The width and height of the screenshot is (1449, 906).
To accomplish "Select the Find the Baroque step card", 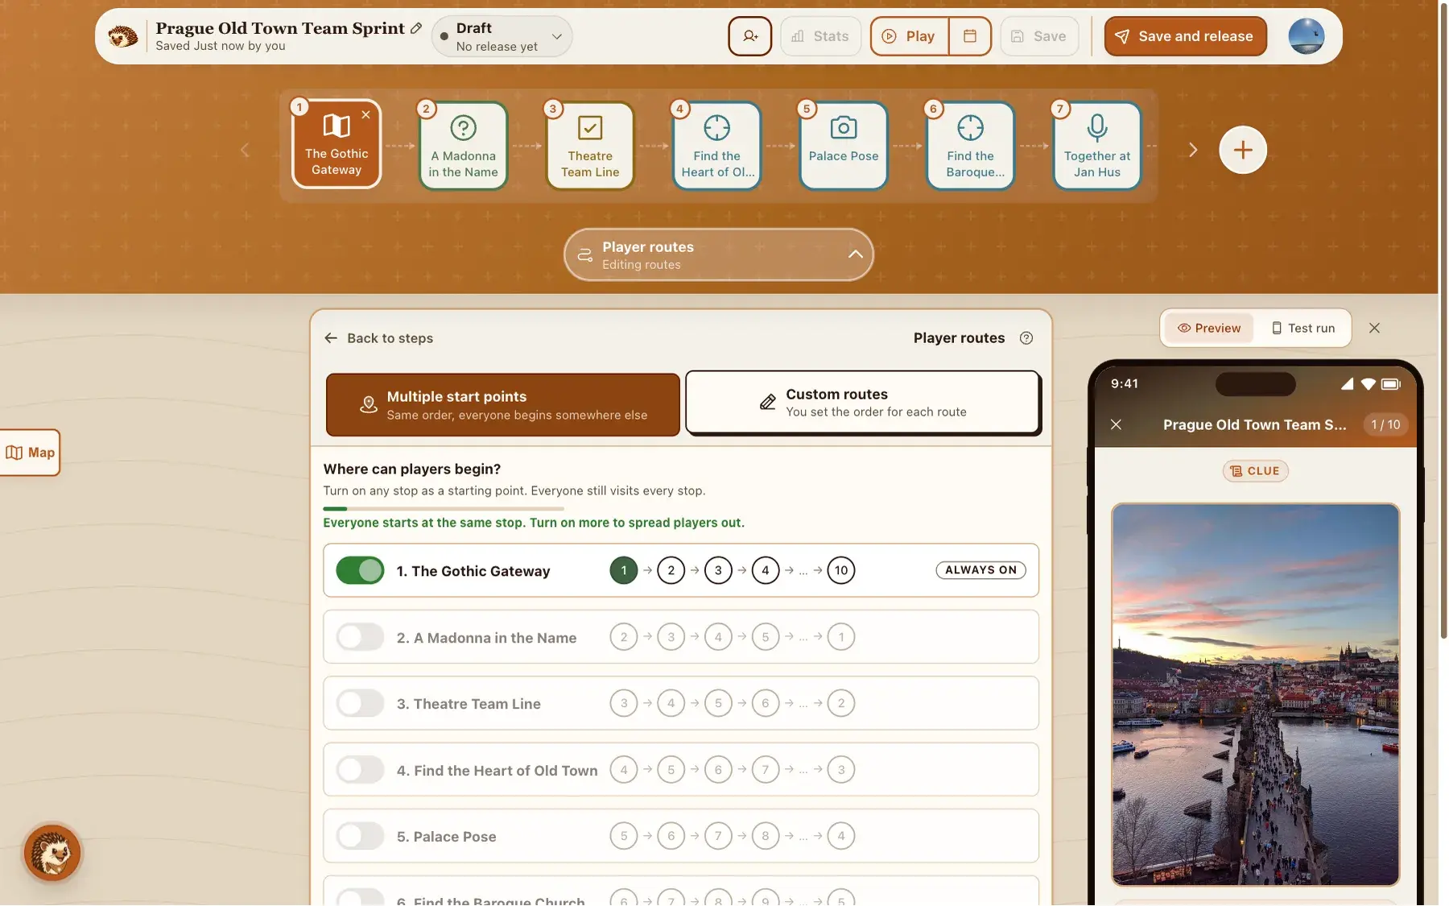I will 970,146.
